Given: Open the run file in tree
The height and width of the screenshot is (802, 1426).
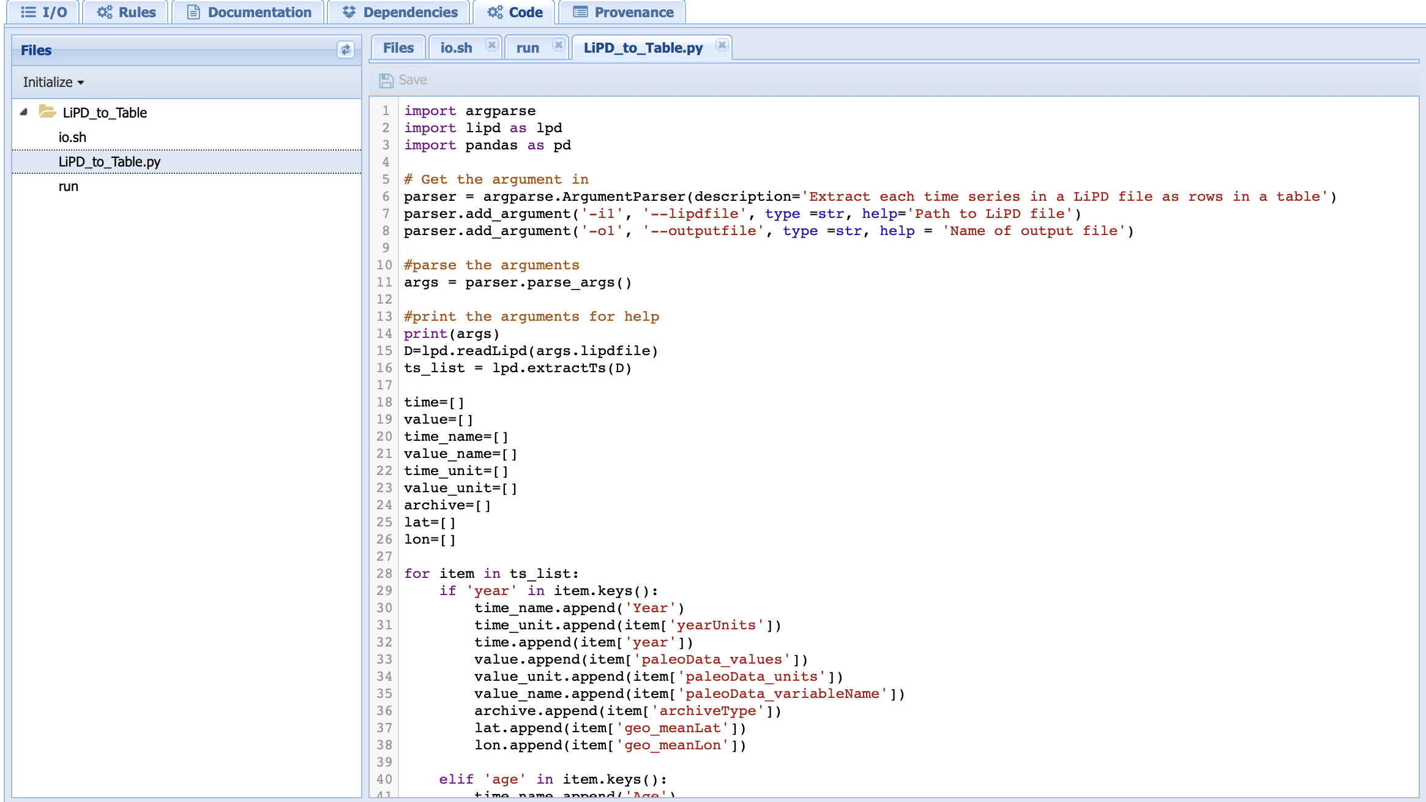Looking at the screenshot, I should (69, 186).
